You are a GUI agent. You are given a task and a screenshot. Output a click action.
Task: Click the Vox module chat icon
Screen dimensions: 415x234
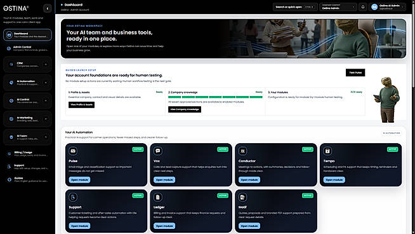pos(158,151)
